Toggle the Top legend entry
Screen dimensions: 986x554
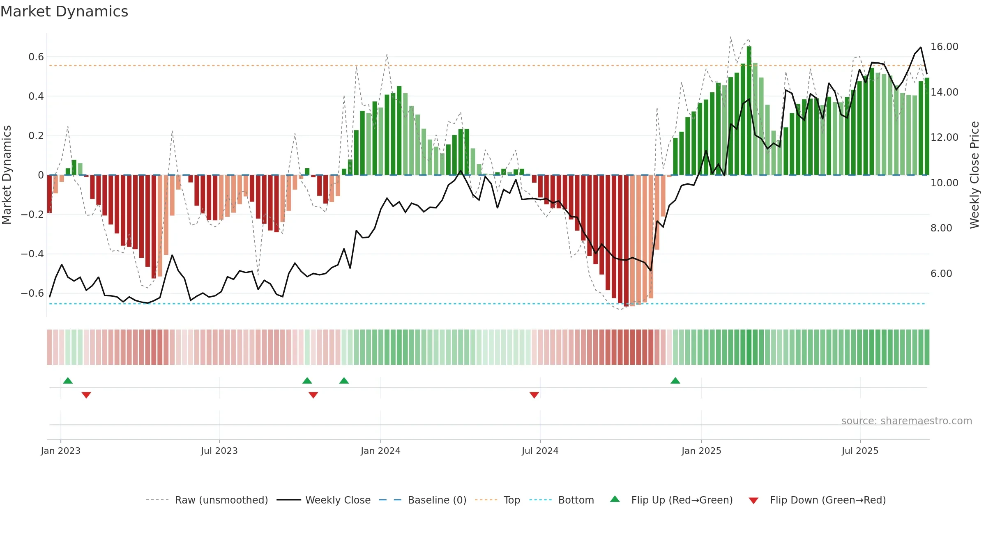pos(498,500)
